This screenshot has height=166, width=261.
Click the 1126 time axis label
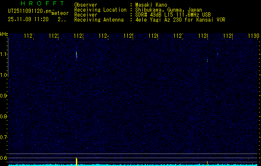pos(154,36)
